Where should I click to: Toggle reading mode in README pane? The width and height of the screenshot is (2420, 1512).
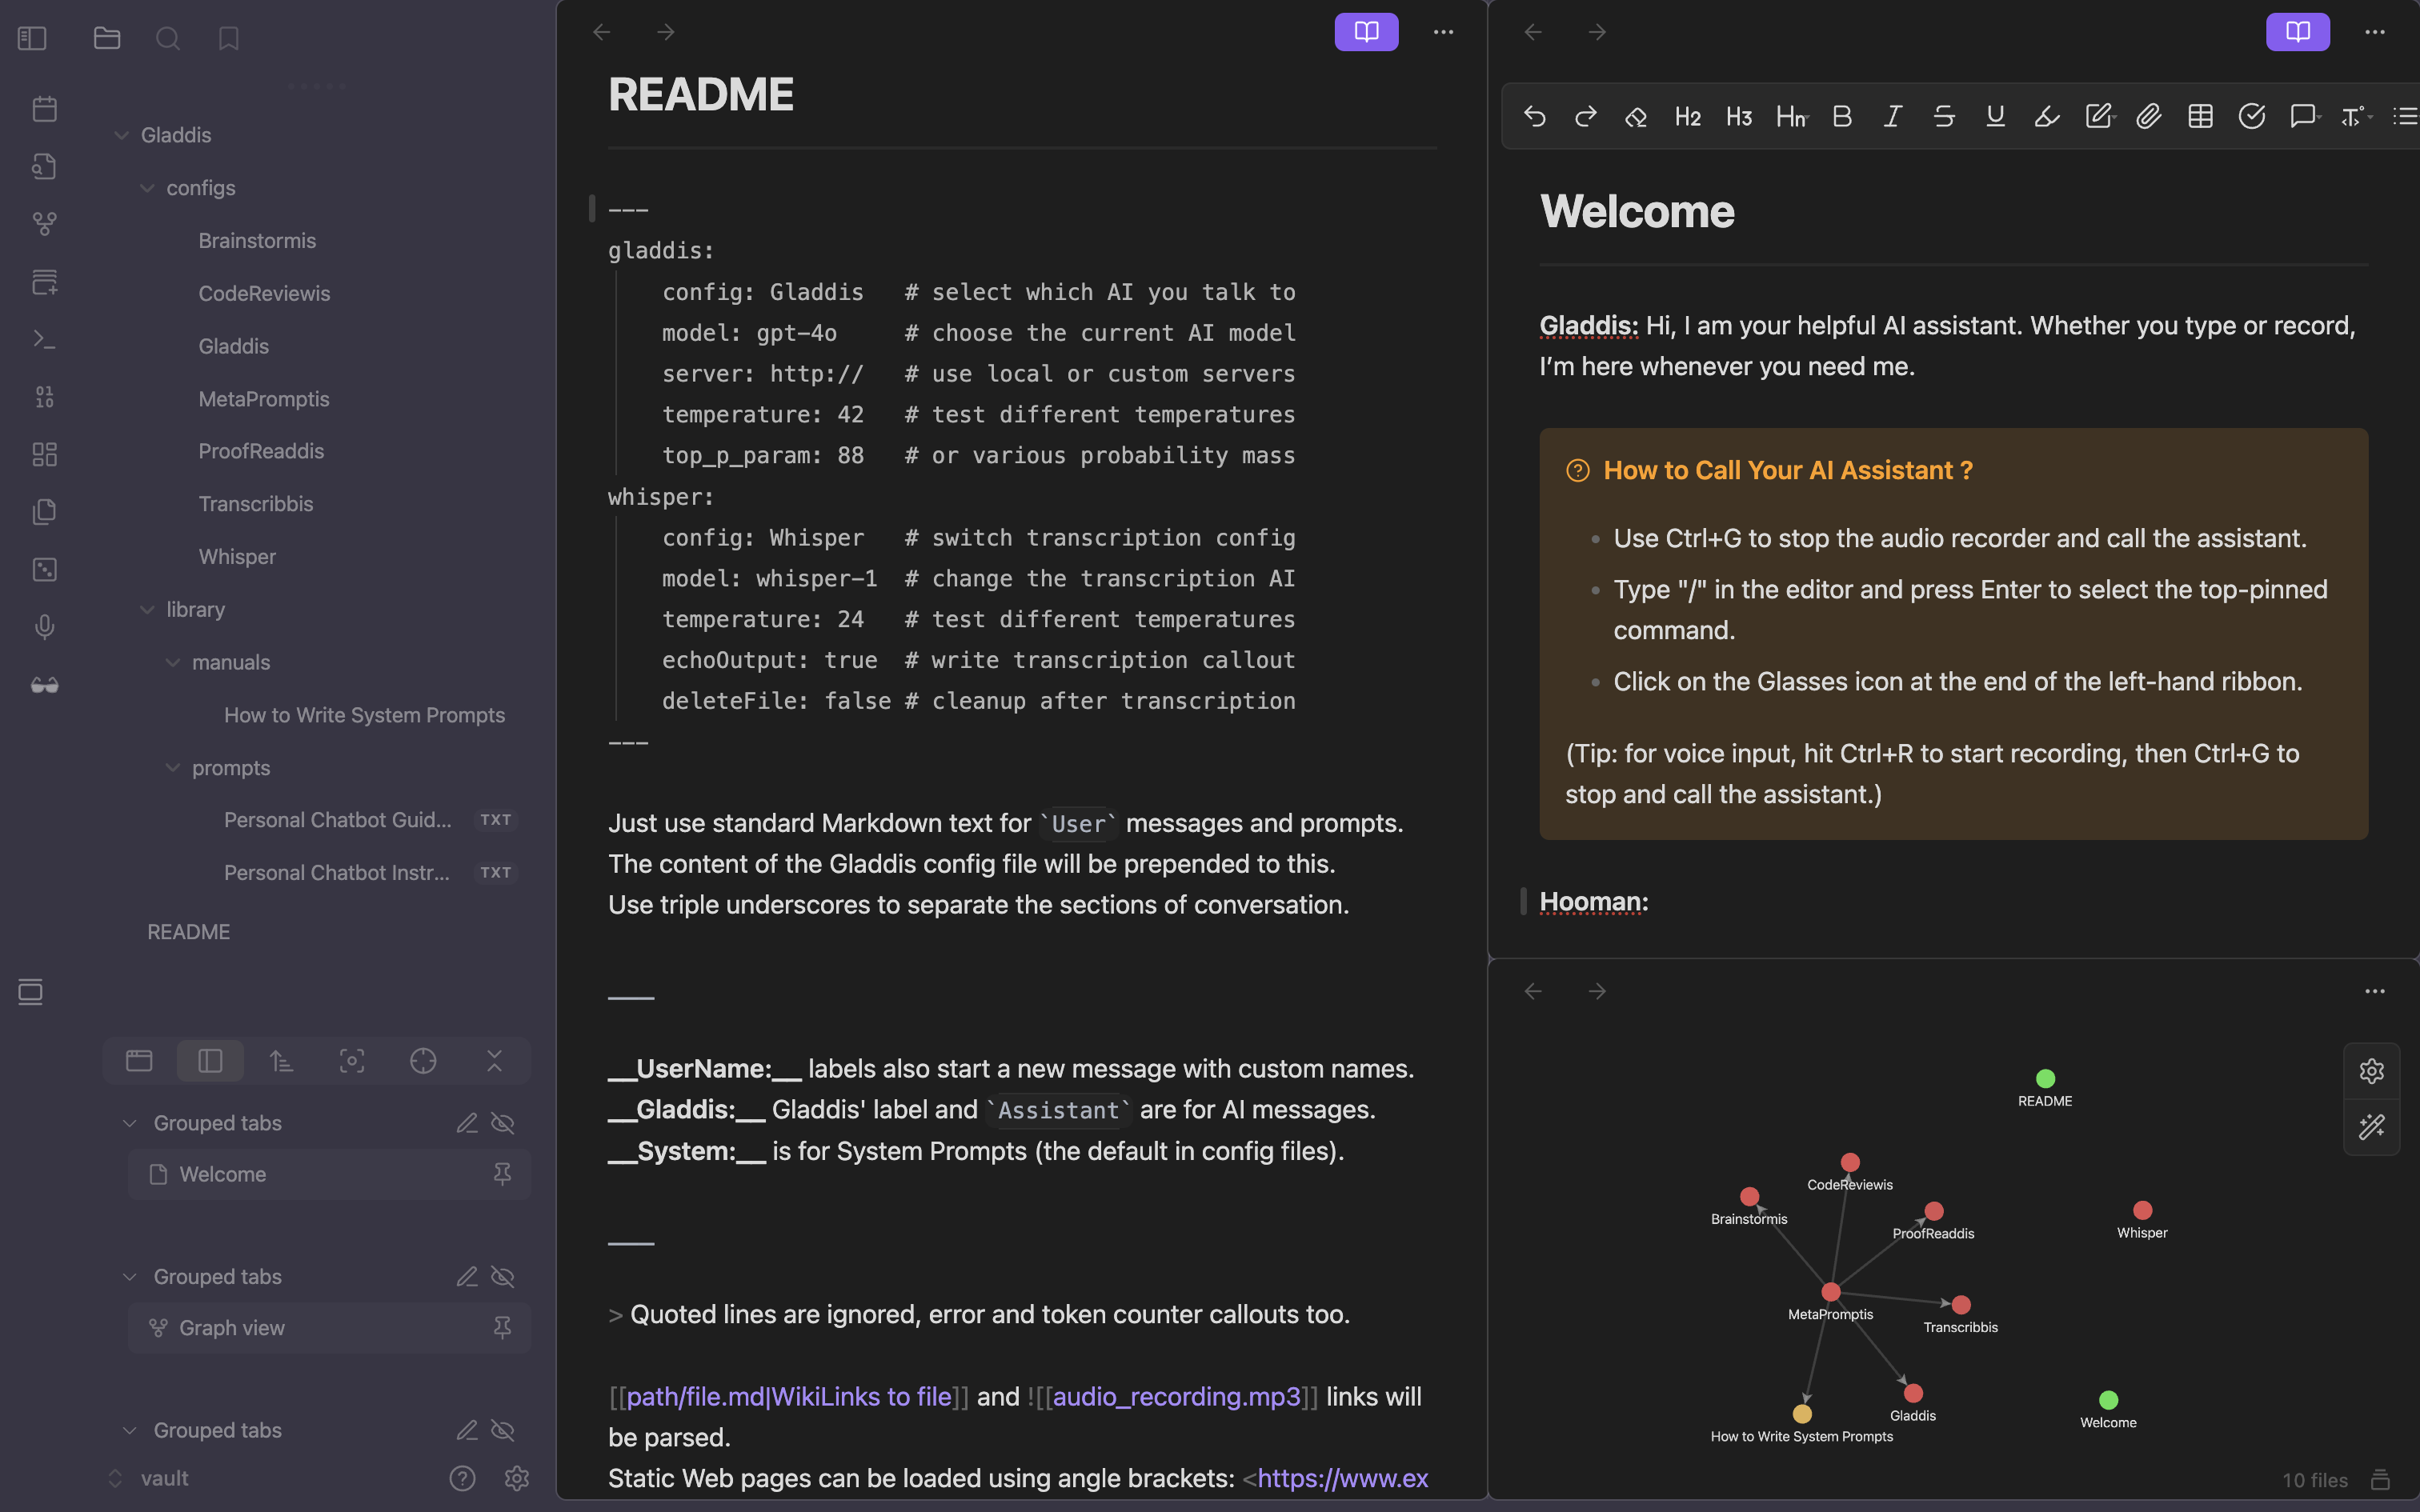pos(1366,32)
